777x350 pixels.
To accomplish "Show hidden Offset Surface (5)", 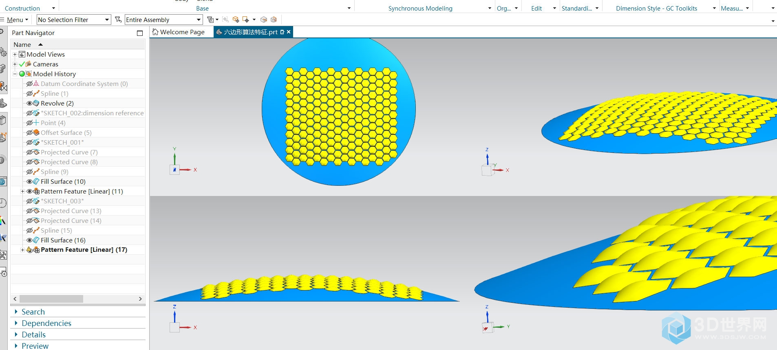I will pos(29,132).
